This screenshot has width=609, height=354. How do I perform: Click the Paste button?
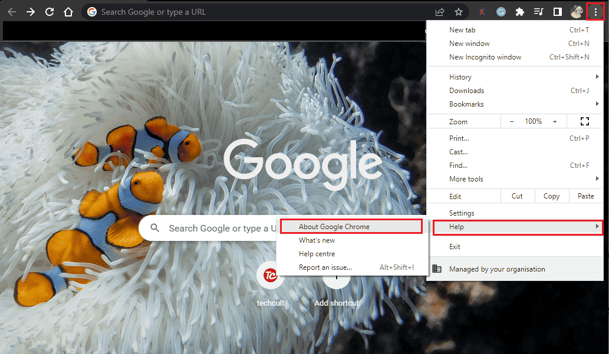coord(585,196)
